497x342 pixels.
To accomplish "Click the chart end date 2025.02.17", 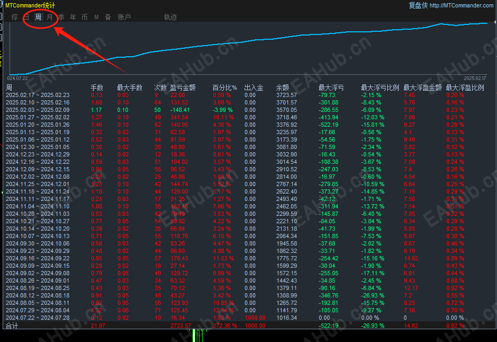I will click(475, 78).
